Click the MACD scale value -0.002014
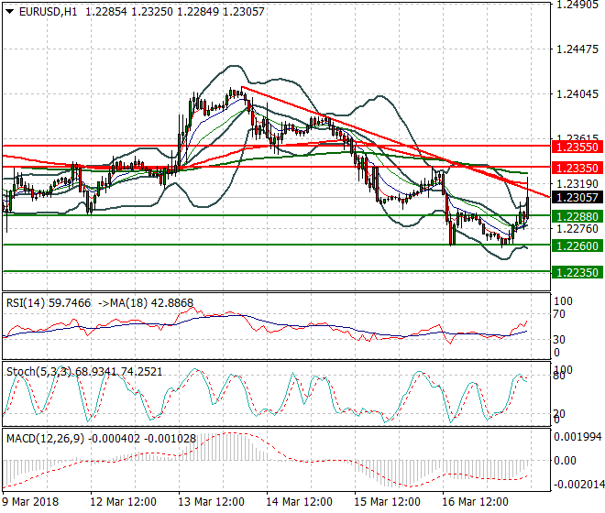Viewport: 605px width, 513px height. pyautogui.click(x=577, y=484)
